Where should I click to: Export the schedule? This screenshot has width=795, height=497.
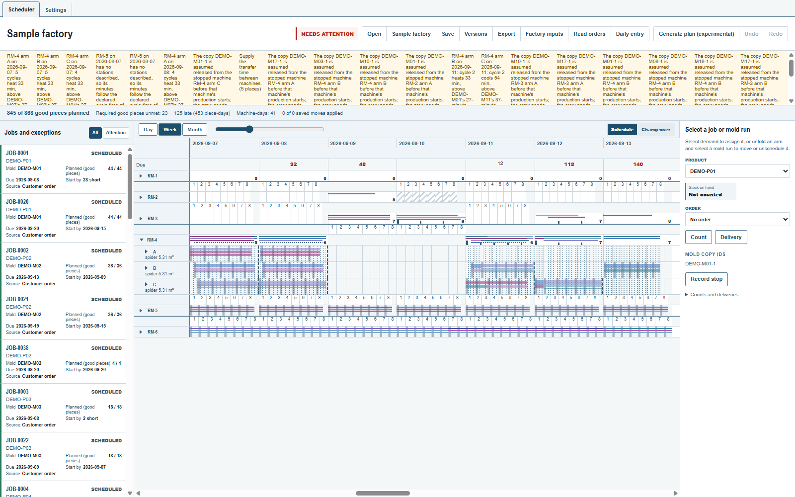[x=506, y=34]
